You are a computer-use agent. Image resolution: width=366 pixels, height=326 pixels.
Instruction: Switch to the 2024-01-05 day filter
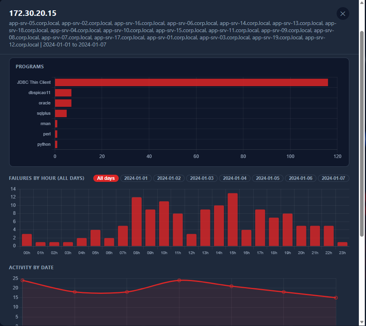pos(268,178)
